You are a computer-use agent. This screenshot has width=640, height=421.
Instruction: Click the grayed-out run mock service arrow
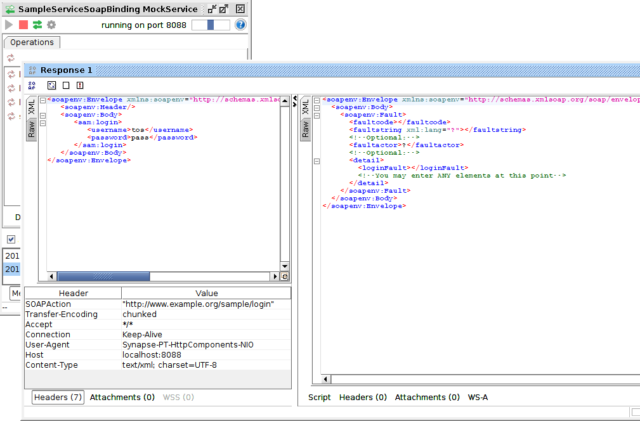pyautogui.click(x=9, y=25)
